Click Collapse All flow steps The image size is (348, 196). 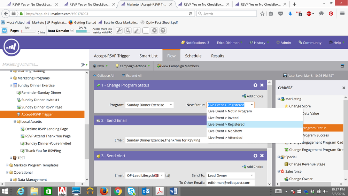[104, 76]
